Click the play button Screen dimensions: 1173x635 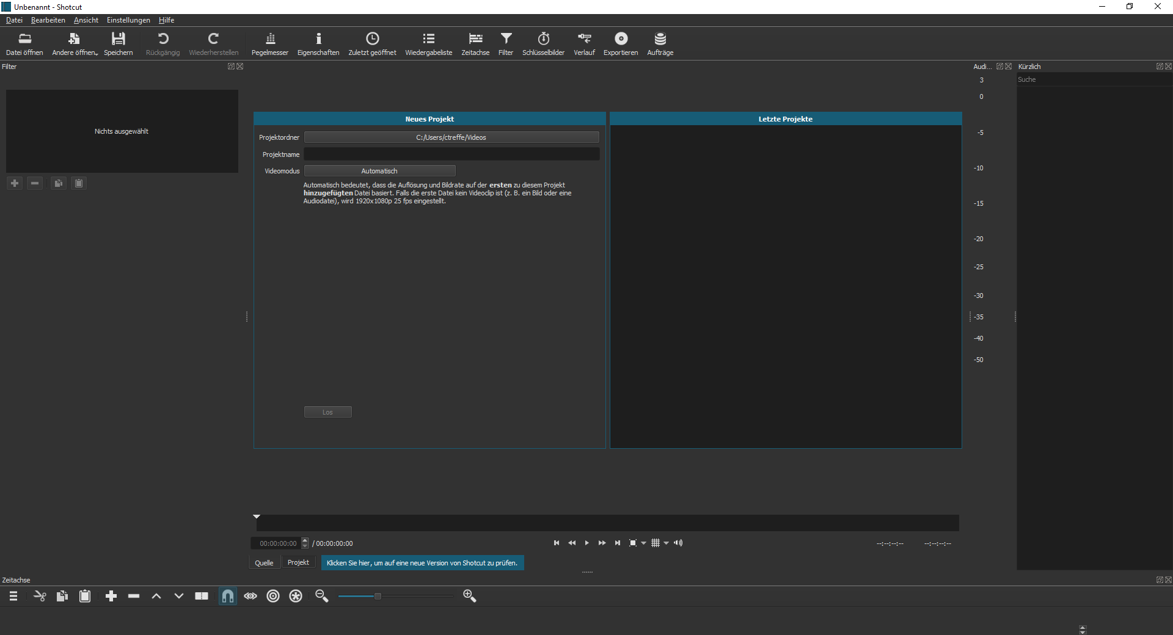tap(586, 543)
